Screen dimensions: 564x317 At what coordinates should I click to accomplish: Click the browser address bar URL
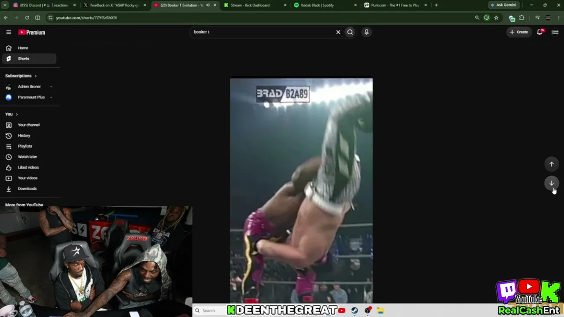click(x=86, y=18)
